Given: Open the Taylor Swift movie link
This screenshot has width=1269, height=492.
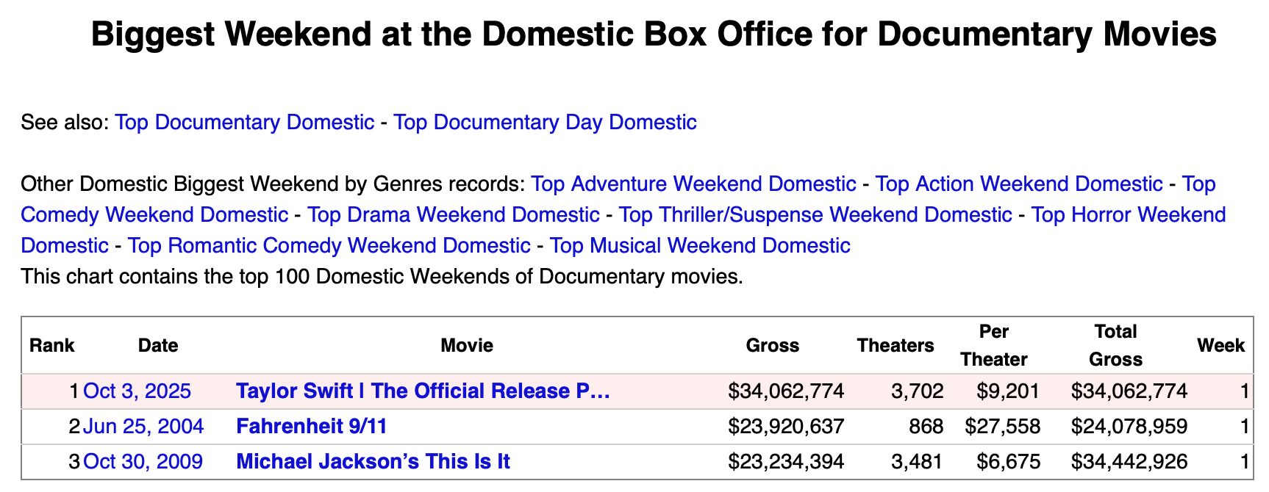Looking at the screenshot, I should tap(423, 391).
